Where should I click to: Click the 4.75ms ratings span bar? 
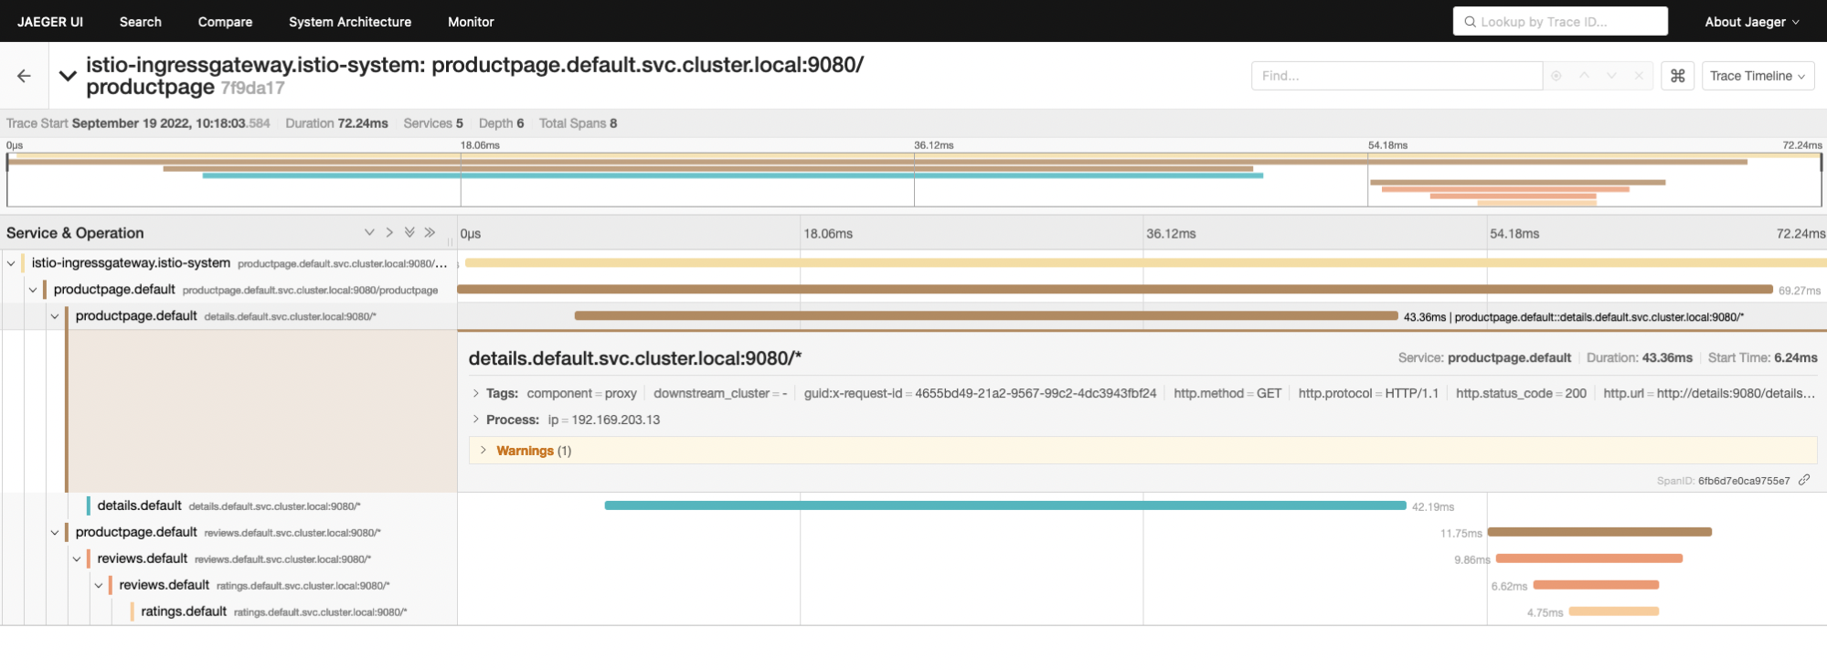[1614, 612]
